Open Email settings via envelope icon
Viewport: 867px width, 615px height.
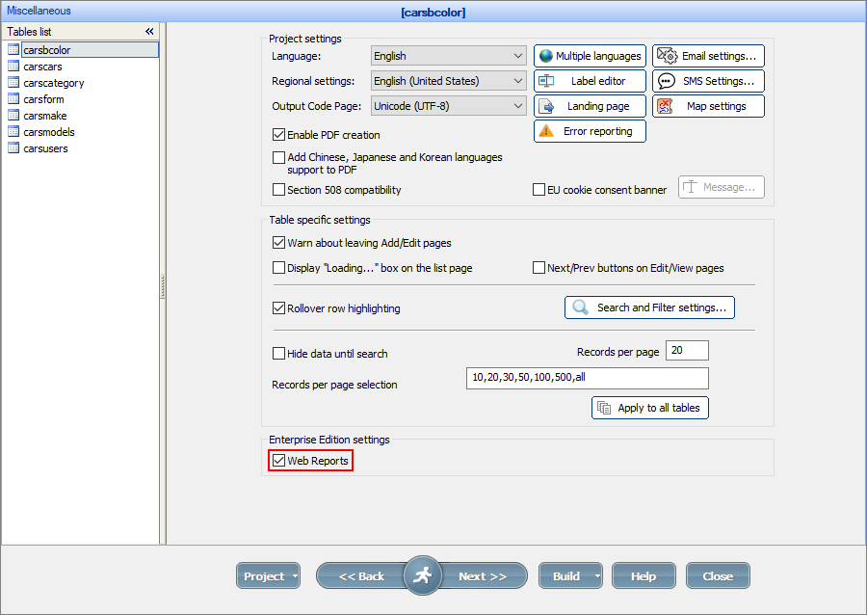coord(668,56)
